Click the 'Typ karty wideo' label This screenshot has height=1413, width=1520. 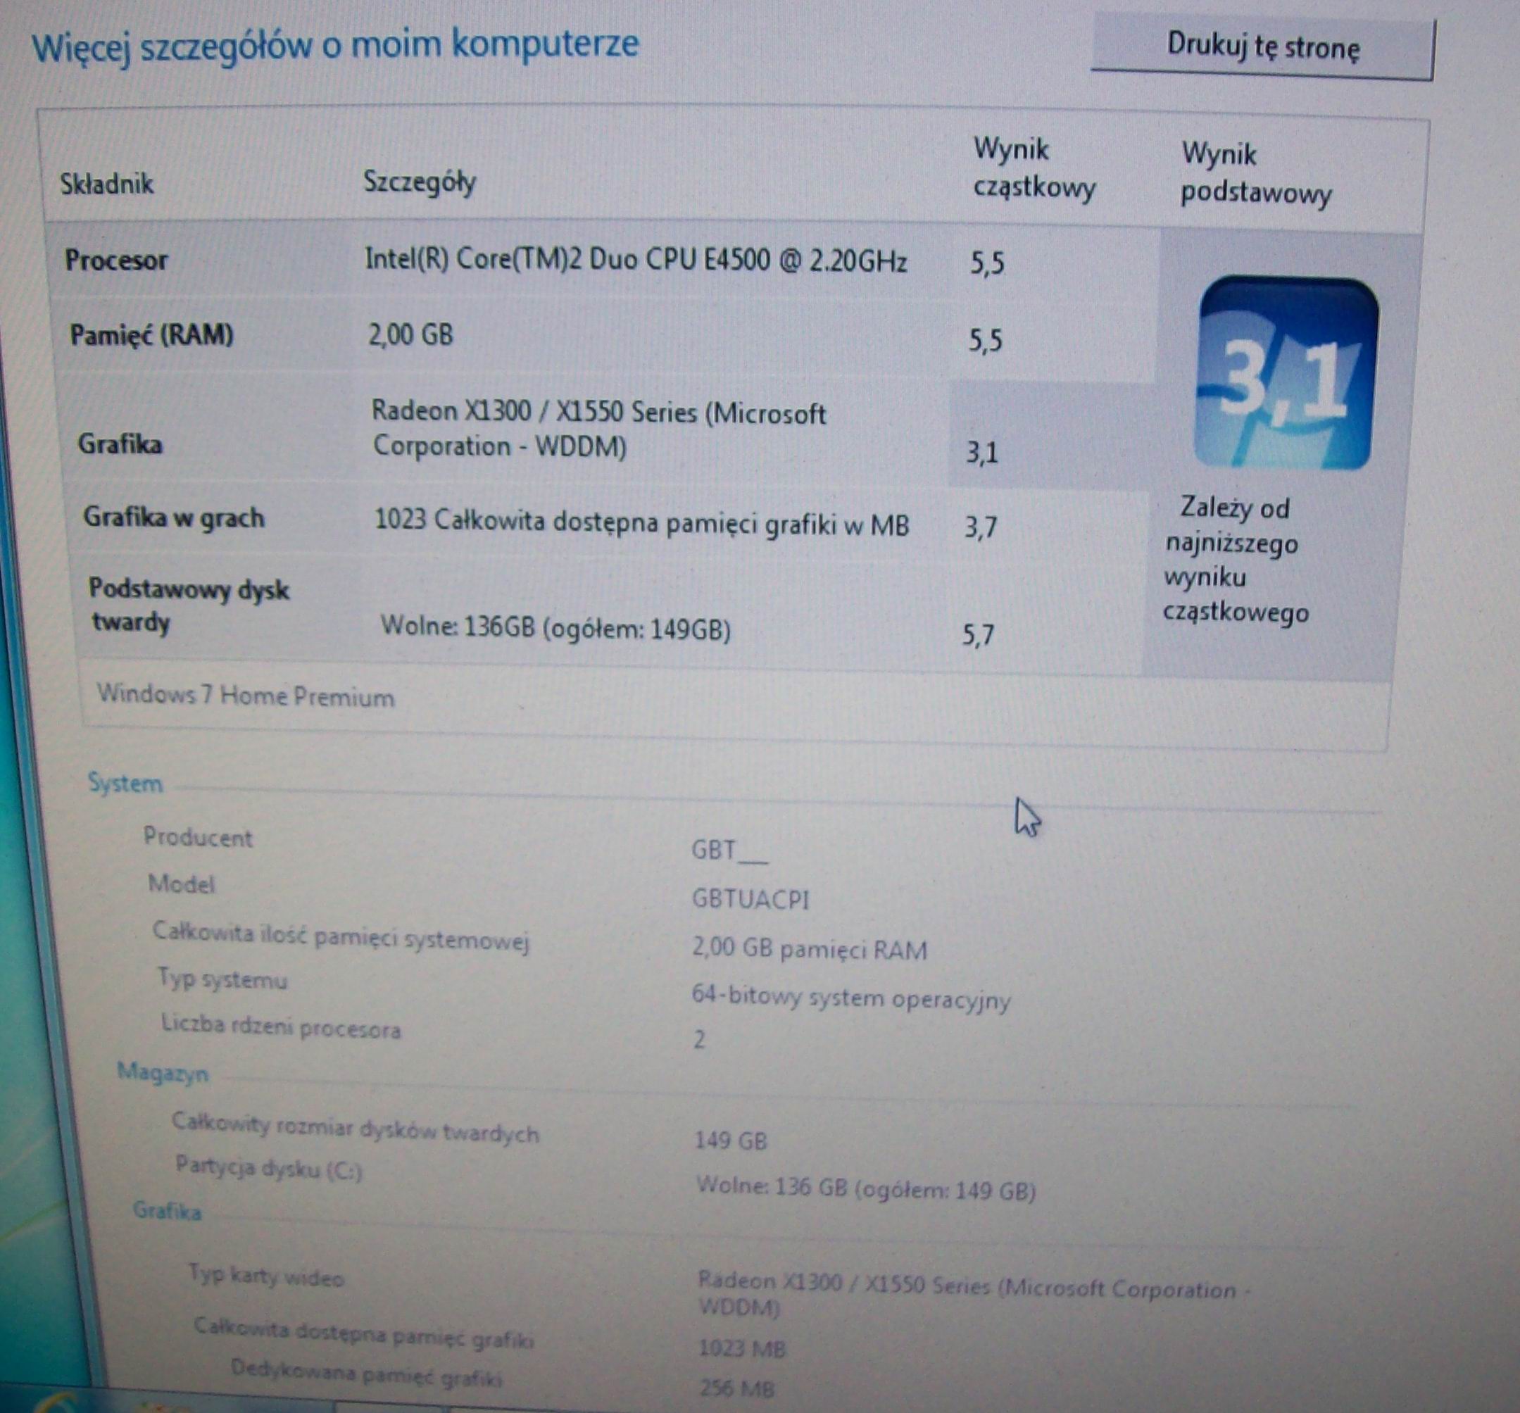[266, 1276]
